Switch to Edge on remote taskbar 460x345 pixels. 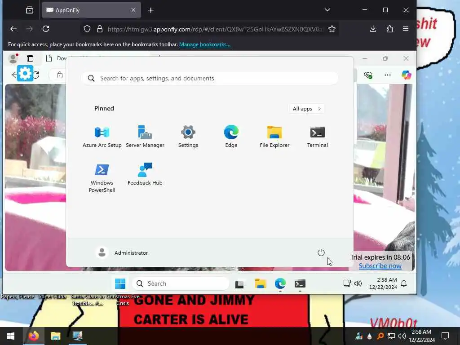(280, 284)
